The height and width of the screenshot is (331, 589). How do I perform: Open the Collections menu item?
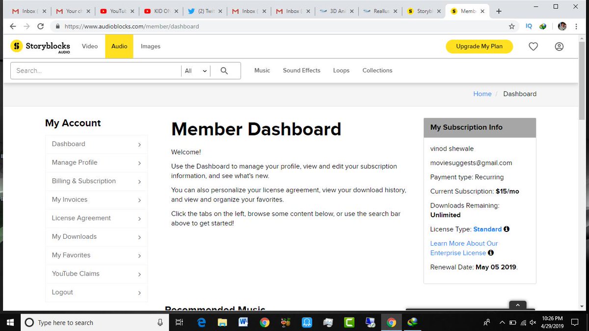[x=377, y=71]
